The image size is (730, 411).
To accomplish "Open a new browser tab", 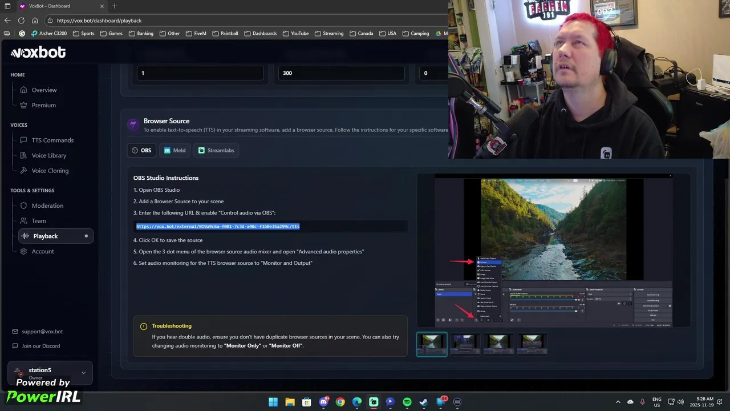I will [115, 6].
